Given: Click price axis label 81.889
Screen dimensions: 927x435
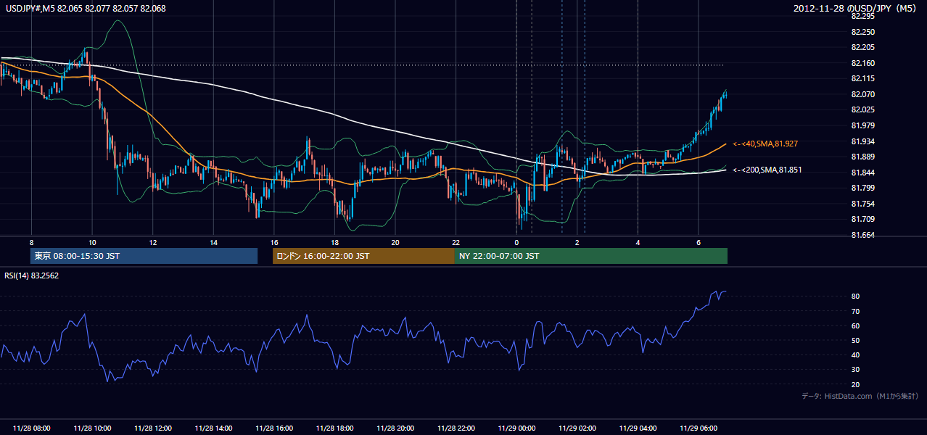Looking at the screenshot, I should [862, 157].
